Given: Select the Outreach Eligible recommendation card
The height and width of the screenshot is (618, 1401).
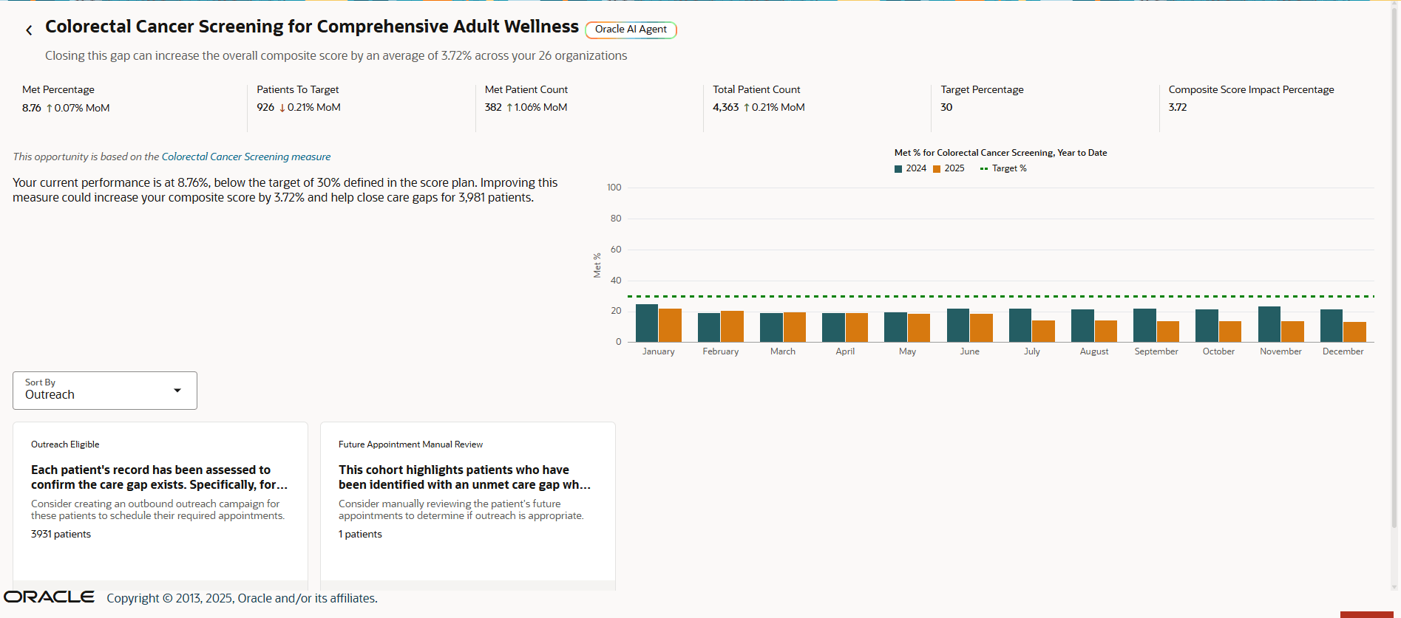Looking at the screenshot, I should pyautogui.click(x=160, y=502).
